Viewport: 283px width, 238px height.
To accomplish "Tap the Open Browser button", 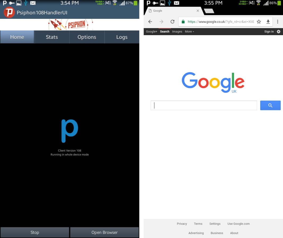I will [x=104, y=232].
